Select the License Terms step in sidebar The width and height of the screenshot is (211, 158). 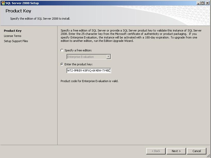(13, 36)
